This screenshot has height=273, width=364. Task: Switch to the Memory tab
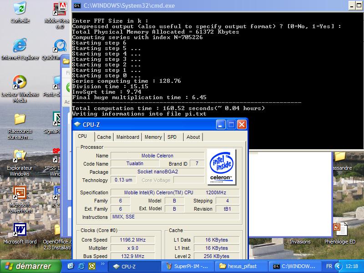pos(153,137)
